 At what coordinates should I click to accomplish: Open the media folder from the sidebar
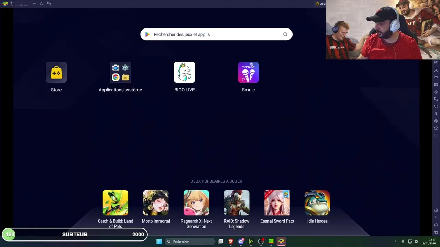(436, 84)
